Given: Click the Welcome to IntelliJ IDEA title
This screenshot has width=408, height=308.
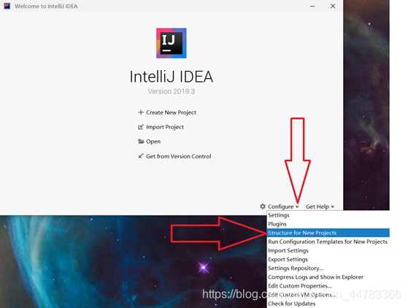Looking at the screenshot, I should pos(46,7).
